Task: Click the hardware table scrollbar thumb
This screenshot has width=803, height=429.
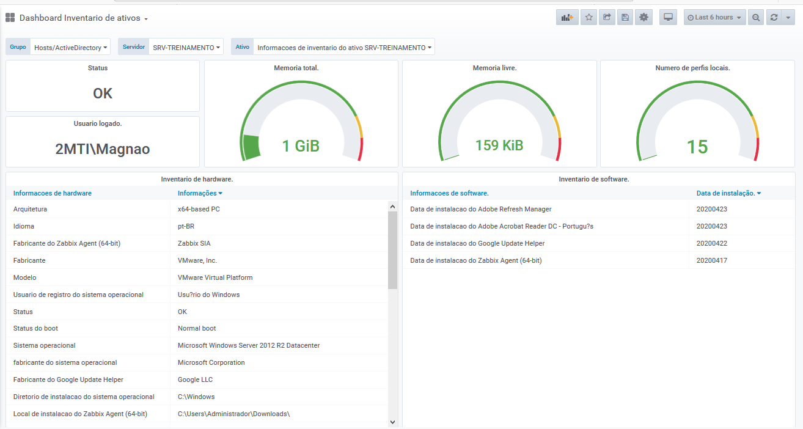Action: point(392,251)
